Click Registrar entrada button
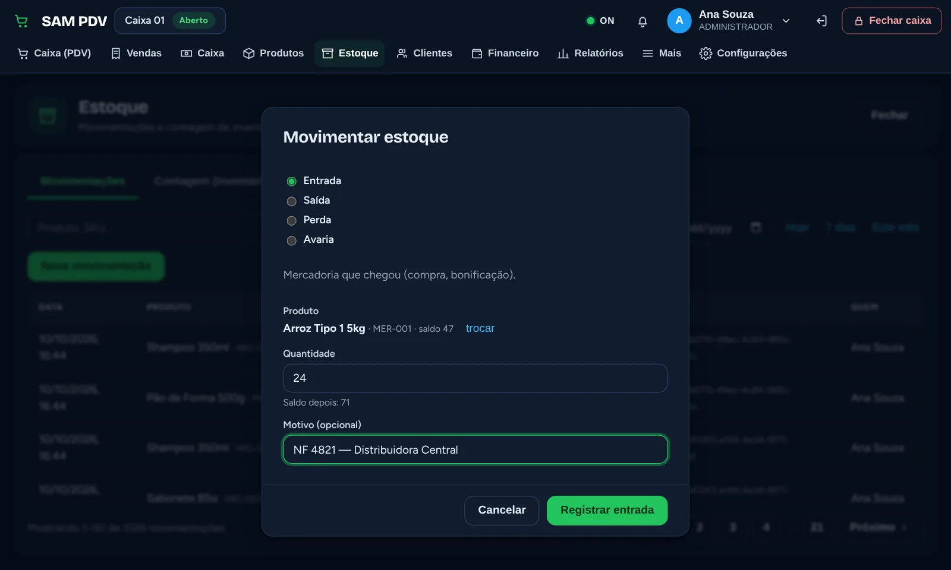The height and width of the screenshot is (570, 951). pos(607,510)
